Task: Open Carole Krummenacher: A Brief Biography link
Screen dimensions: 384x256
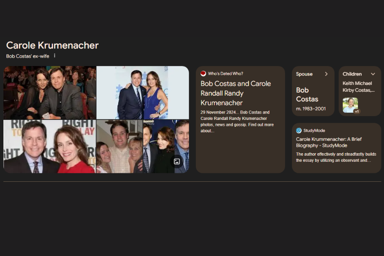Action: (x=329, y=143)
